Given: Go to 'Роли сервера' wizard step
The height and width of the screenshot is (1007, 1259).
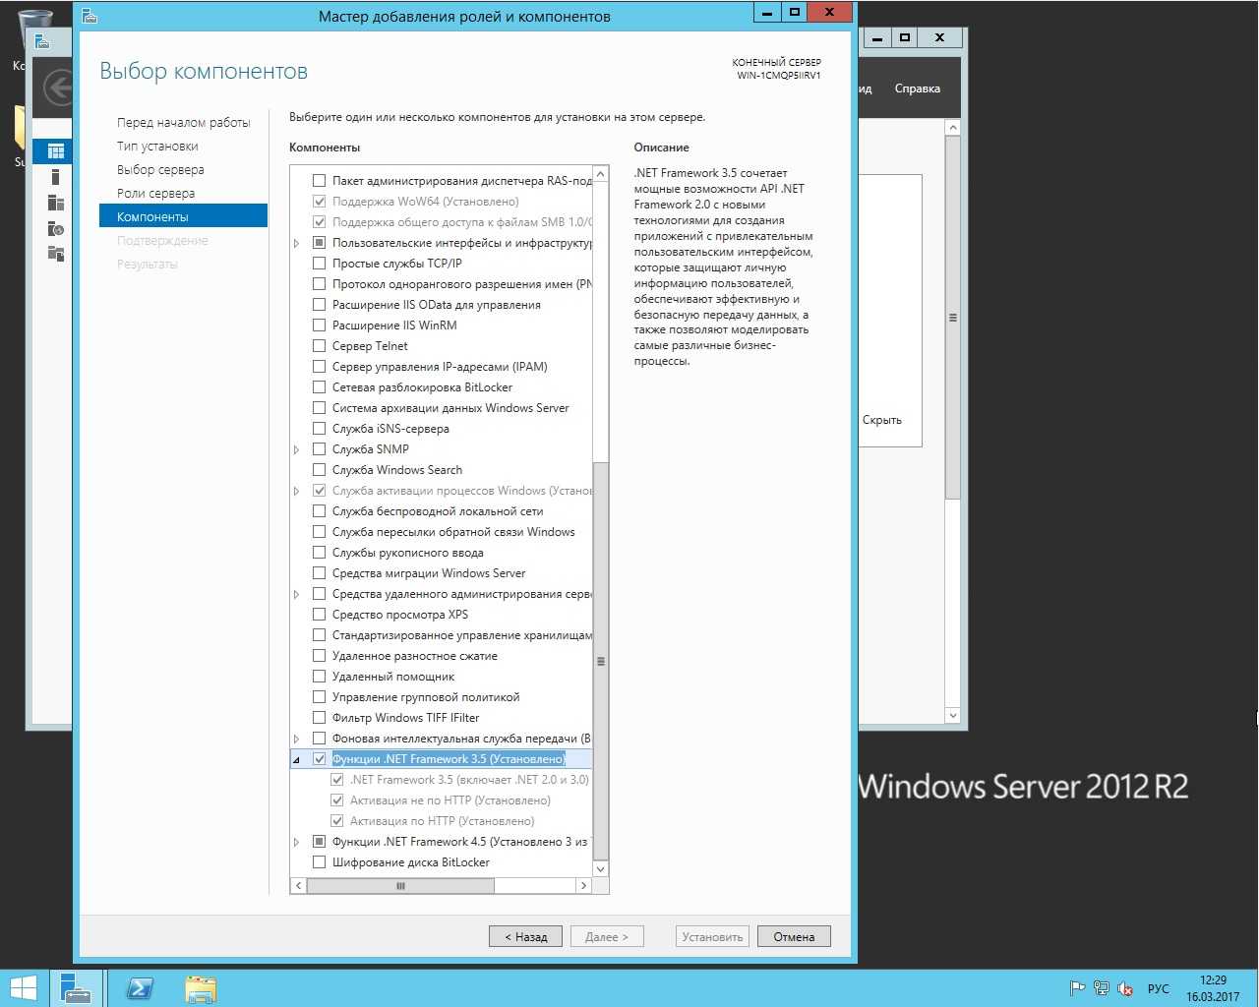Looking at the screenshot, I should (155, 194).
